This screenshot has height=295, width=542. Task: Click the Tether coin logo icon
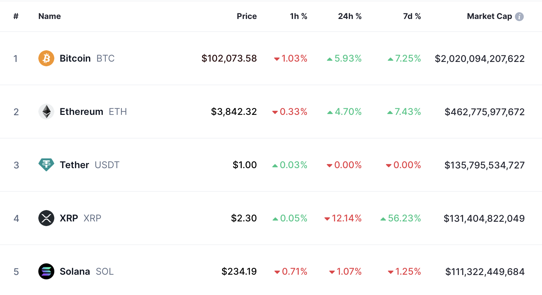pos(46,165)
